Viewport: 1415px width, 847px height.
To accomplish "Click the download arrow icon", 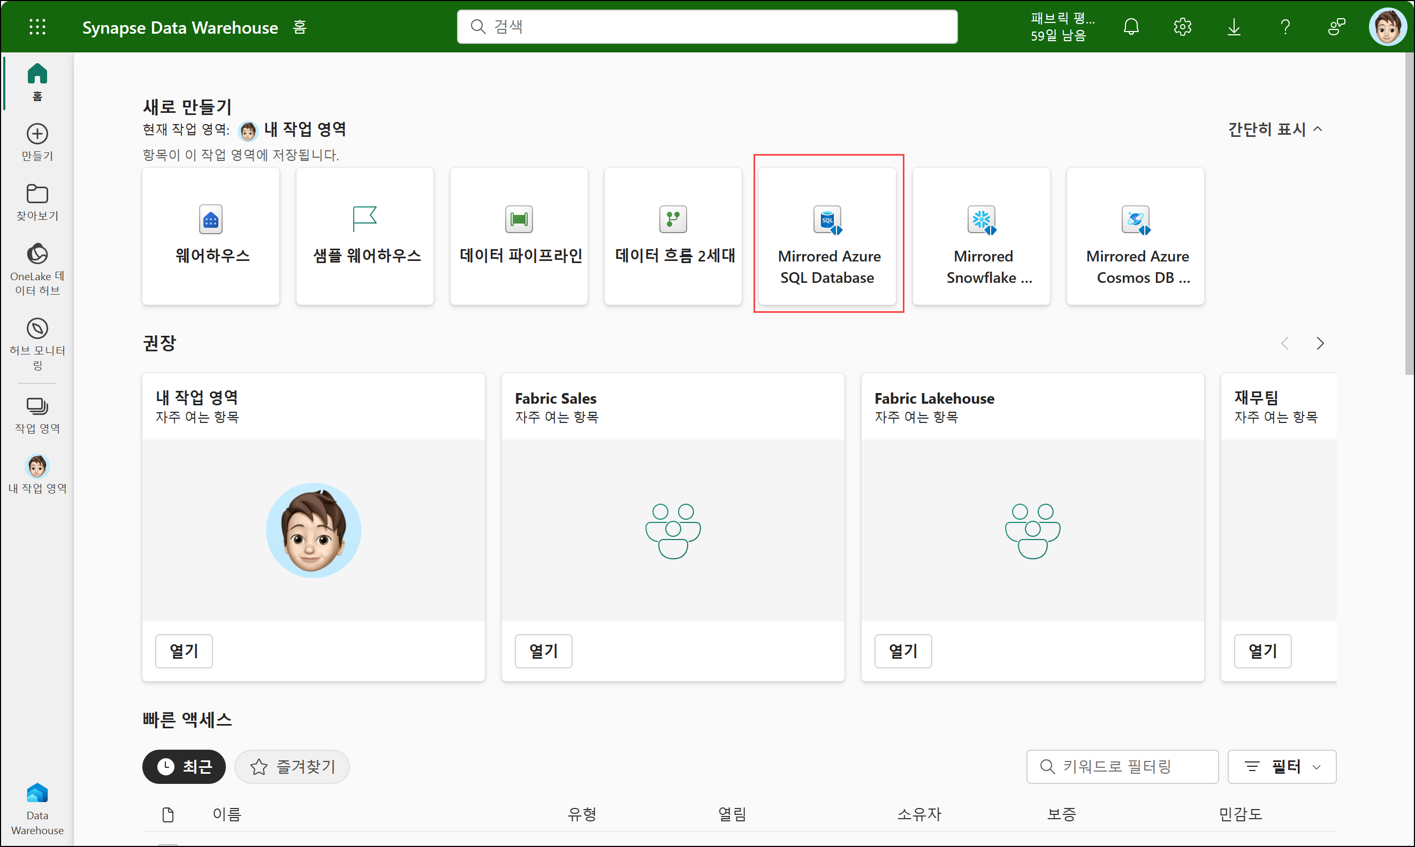I will [1234, 27].
